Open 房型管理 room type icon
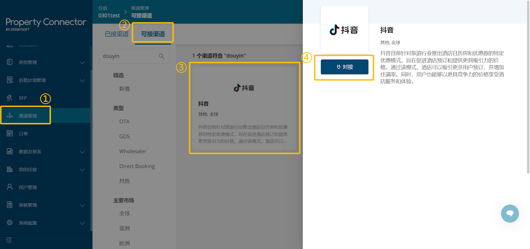 (x=10, y=62)
